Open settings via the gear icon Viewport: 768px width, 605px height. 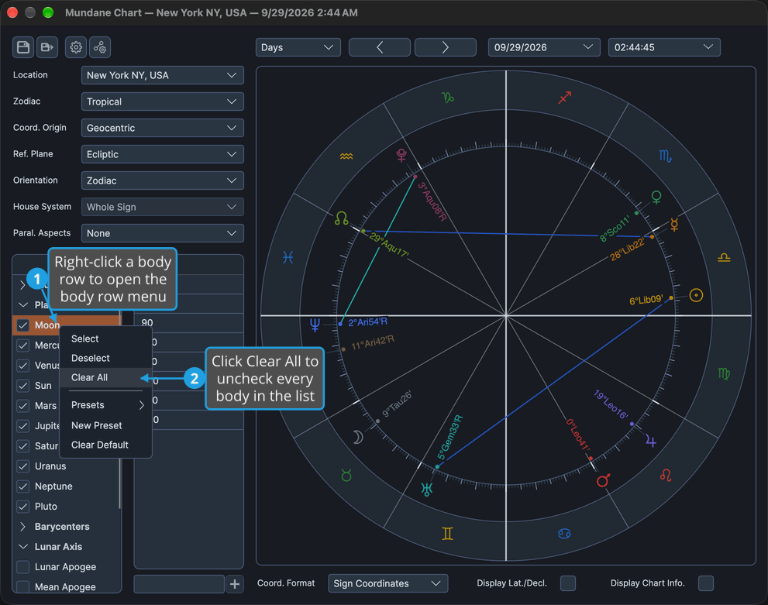pos(76,47)
